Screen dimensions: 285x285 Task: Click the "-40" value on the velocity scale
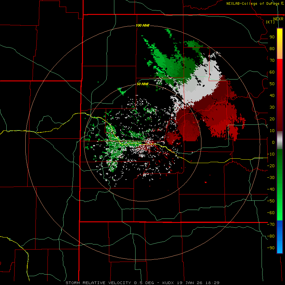[271, 189]
